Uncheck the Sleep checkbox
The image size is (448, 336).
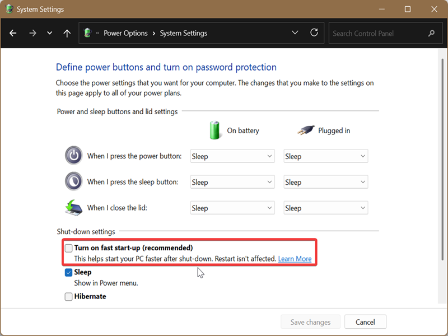click(x=68, y=272)
